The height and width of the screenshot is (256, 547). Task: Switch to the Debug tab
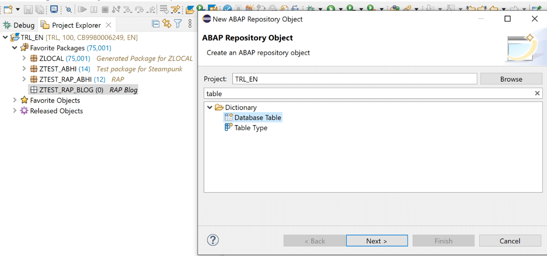tap(19, 25)
